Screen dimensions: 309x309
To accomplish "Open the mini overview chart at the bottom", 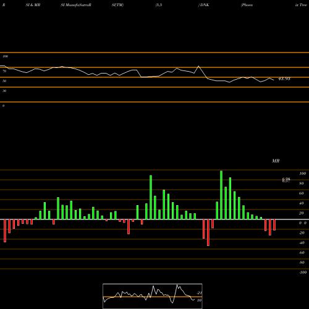I will click(153, 296).
